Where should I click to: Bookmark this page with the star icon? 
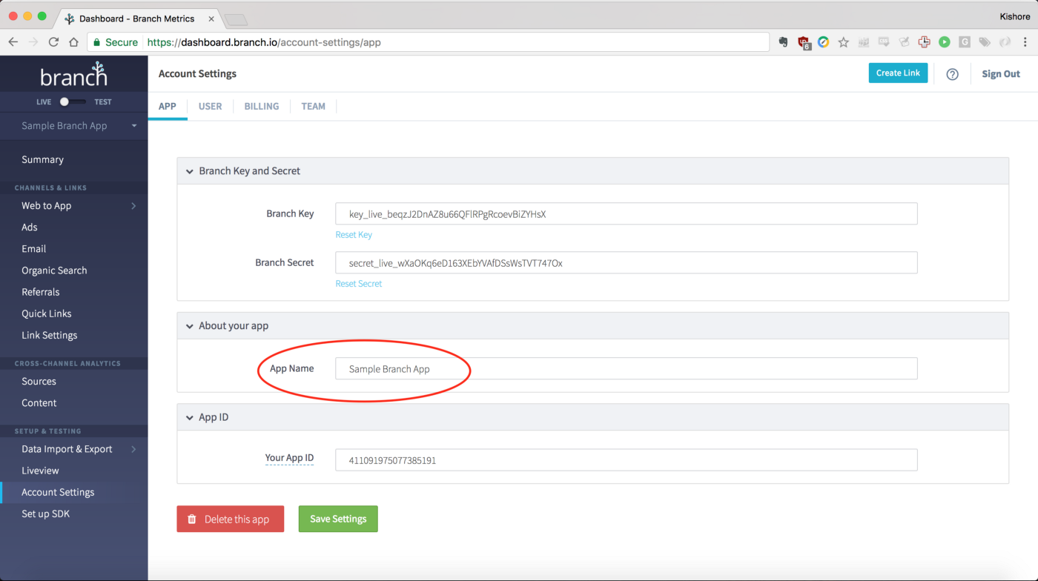(844, 42)
